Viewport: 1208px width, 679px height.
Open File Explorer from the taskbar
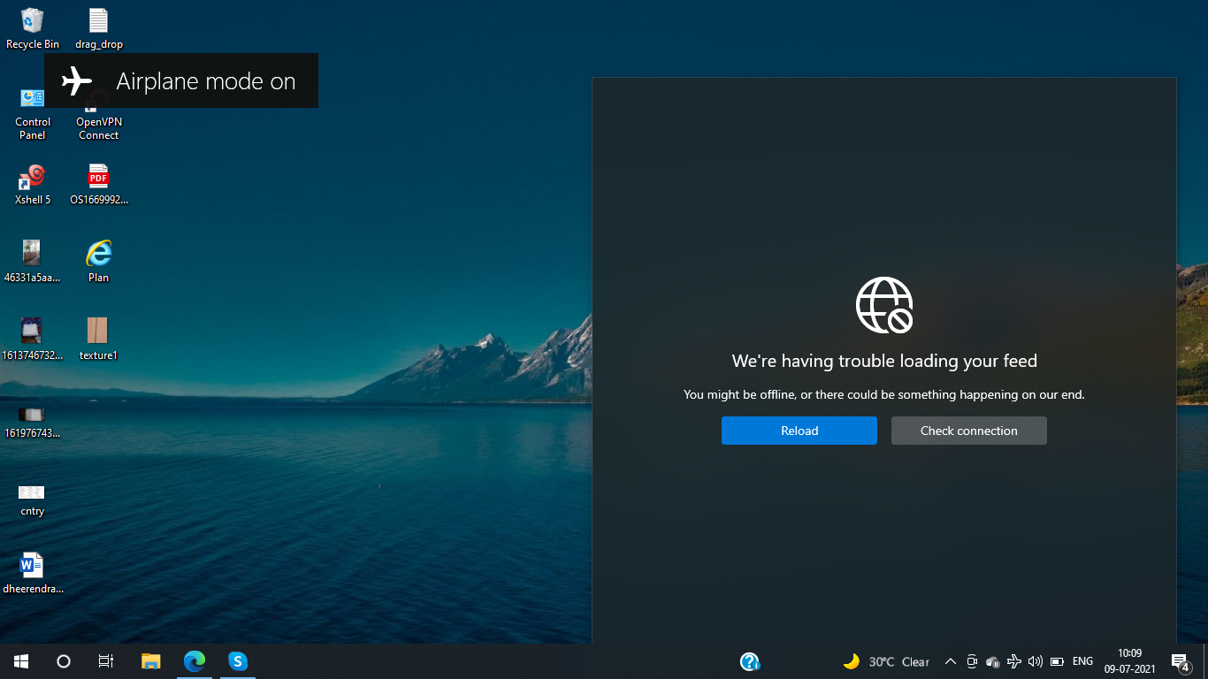pyautogui.click(x=151, y=661)
